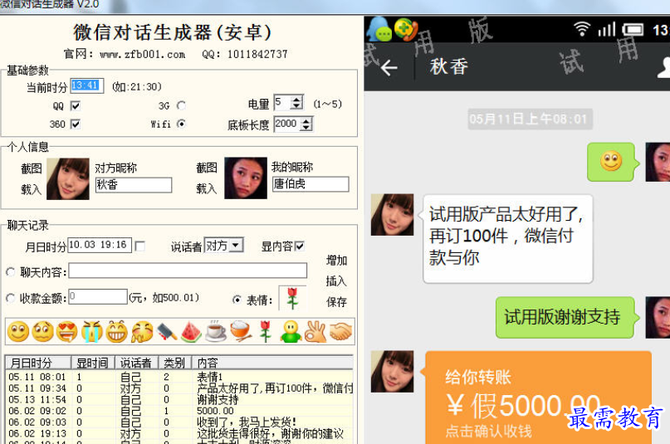The height and width of the screenshot is (444, 670).
Task: Click the 类别 column header
Action: point(175,363)
